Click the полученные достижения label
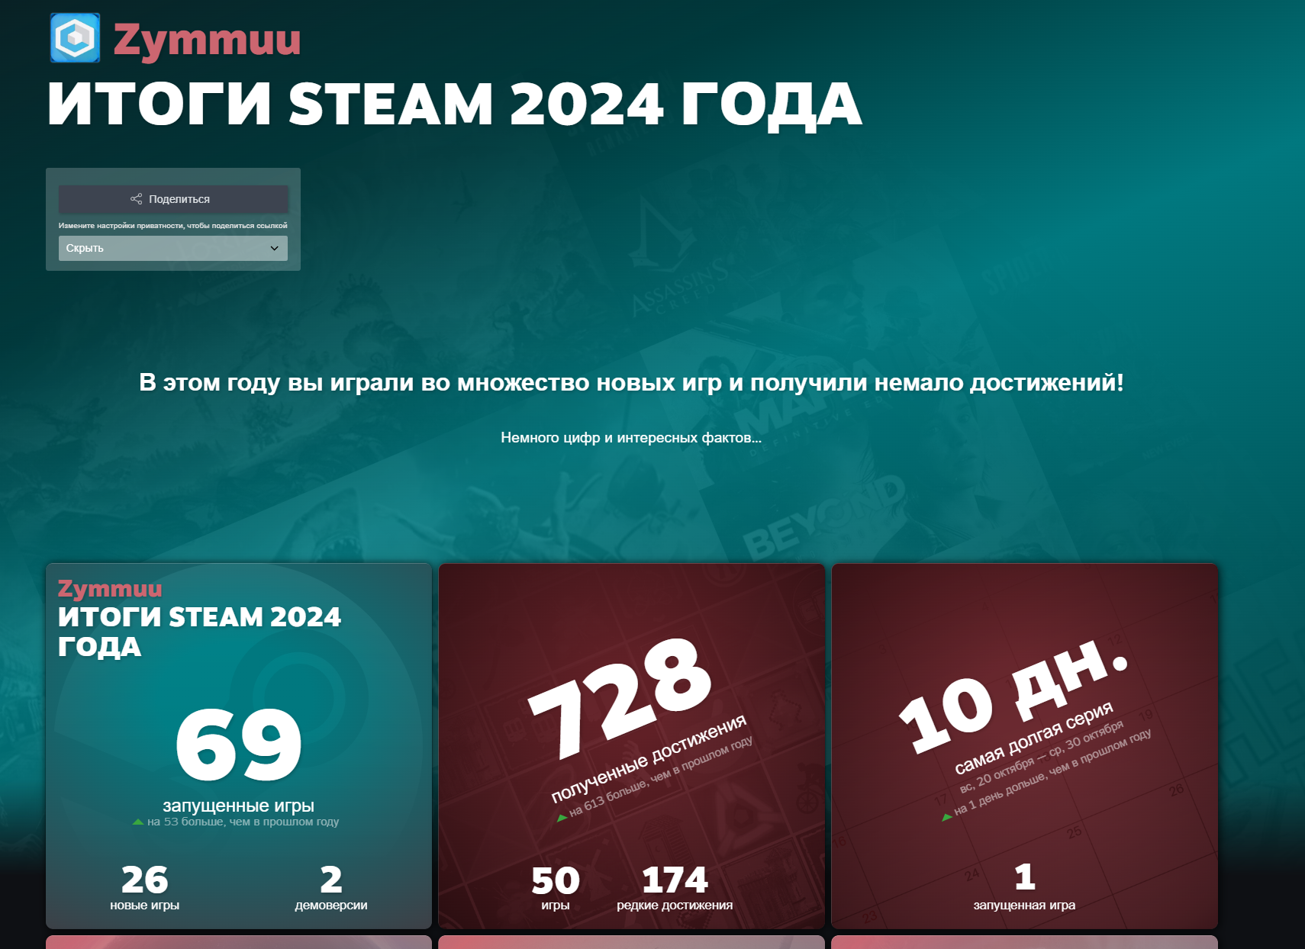 649,759
